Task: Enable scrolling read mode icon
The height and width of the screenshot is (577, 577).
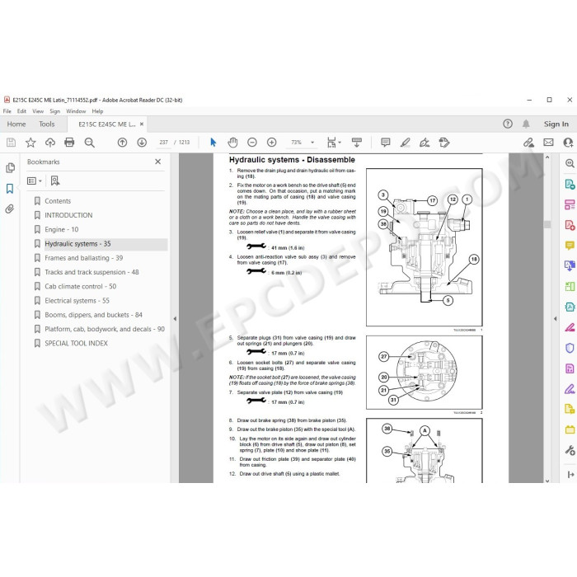Action: (357, 143)
